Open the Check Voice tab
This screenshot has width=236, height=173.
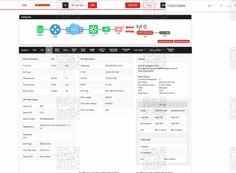coord(83,50)
